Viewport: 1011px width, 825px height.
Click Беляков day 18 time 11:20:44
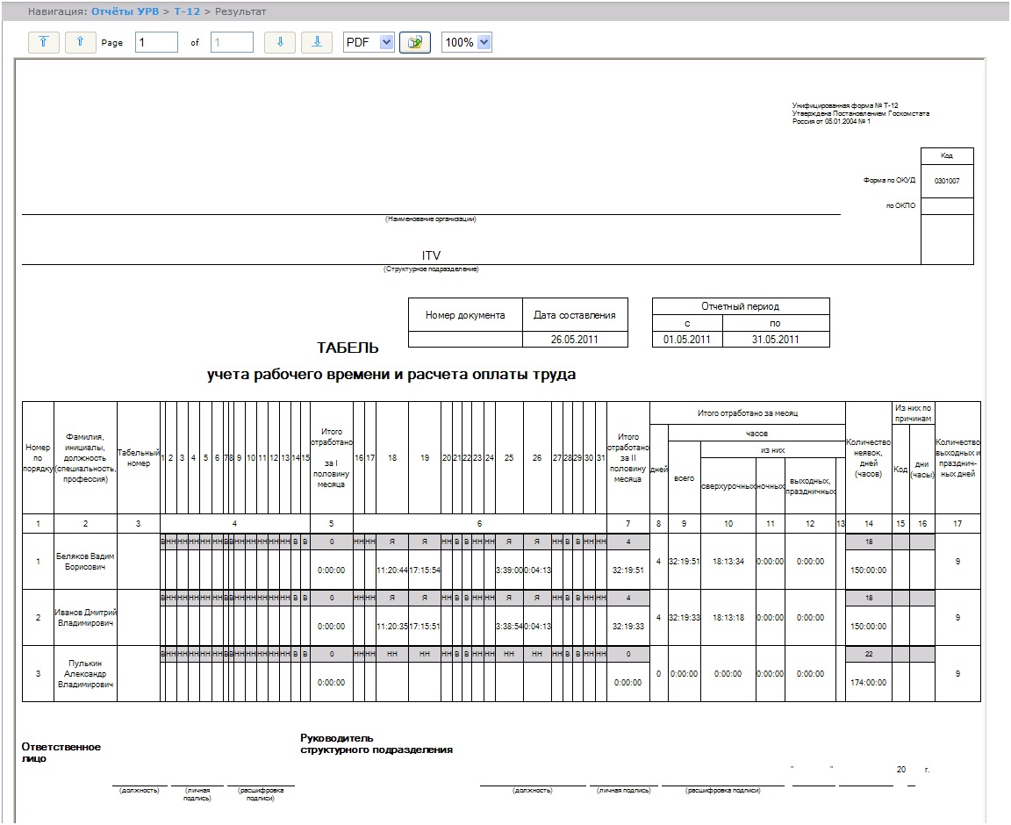pos(392,570)
